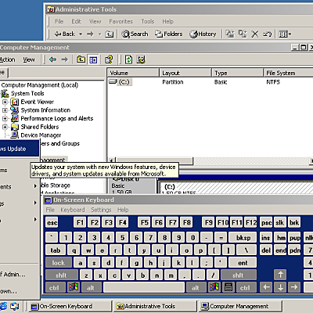This screenshot has height=313, width=313.
Task: Toggle Show/Hide Console Tree icon
Action: pos(93,59)
